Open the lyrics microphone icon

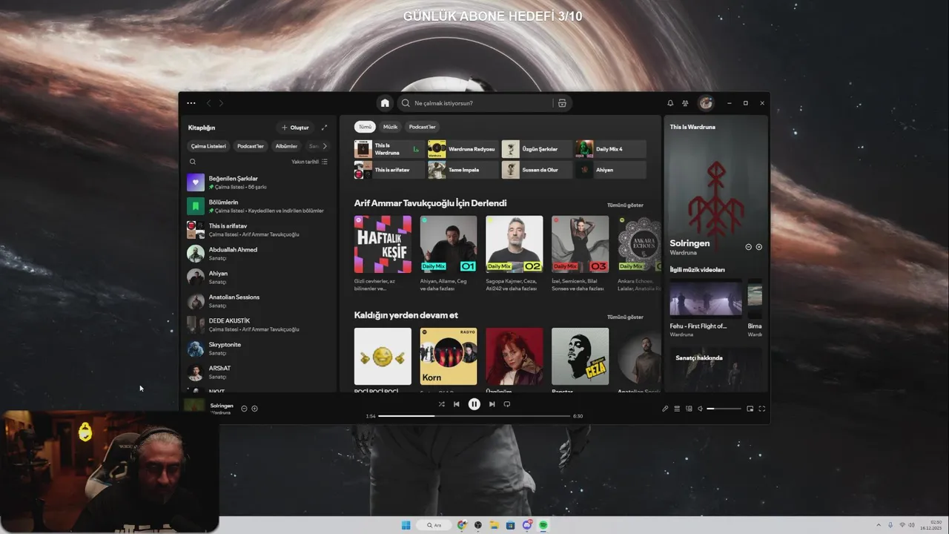[665, 409]
